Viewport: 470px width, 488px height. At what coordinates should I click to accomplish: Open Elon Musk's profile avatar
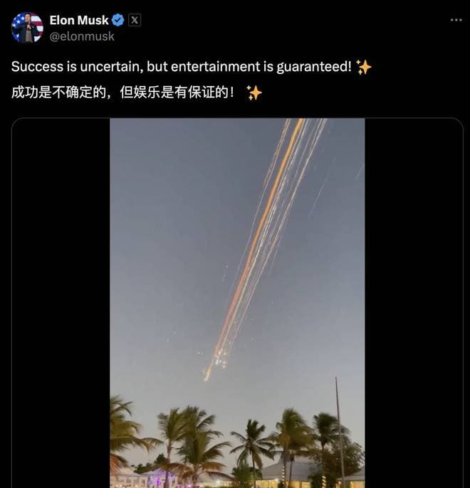pyautogui.click(x=27, y=28)
